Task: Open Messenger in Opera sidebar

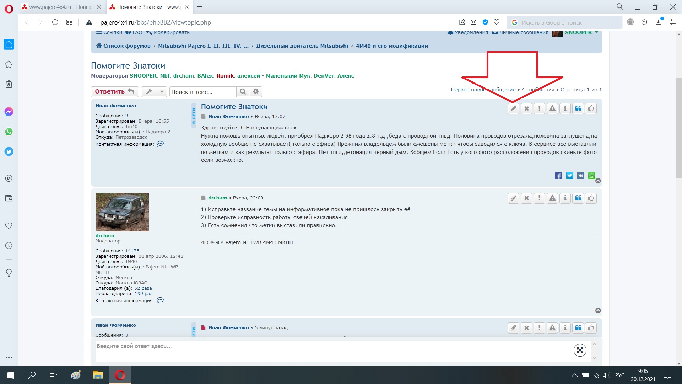Action: tap(9, 112)
